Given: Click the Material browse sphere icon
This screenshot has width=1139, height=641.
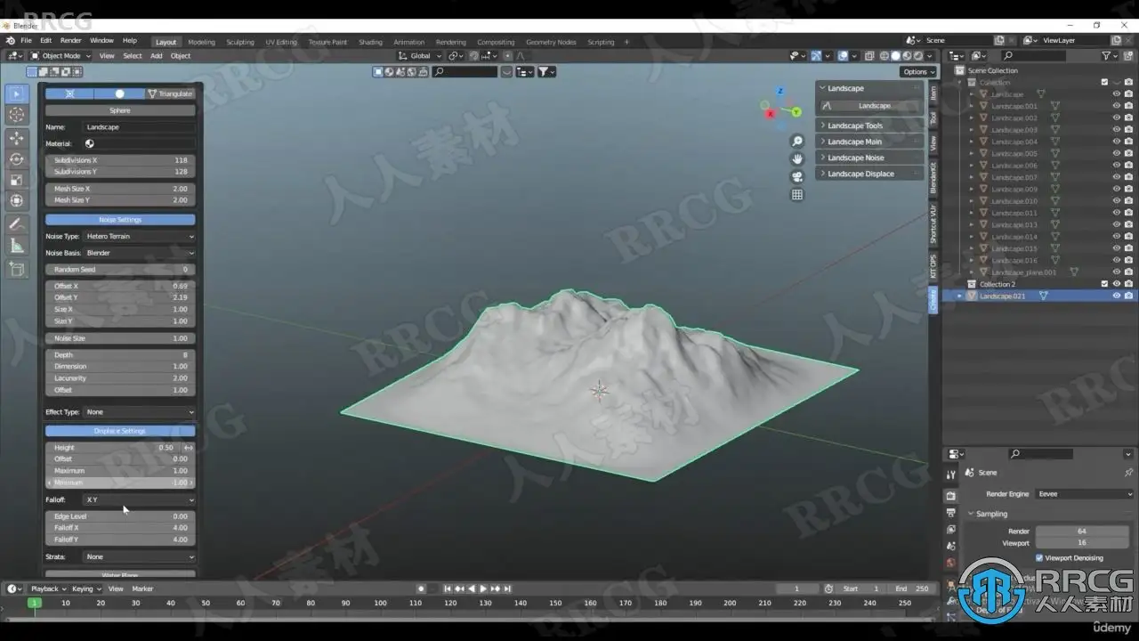Looking at the screenshot, I should click(x=90, y=143).
